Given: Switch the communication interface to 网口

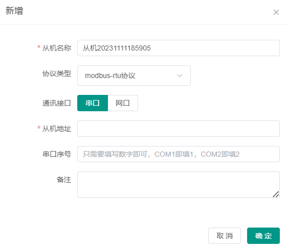Looking at the screenshot, I should coord(123,103).
